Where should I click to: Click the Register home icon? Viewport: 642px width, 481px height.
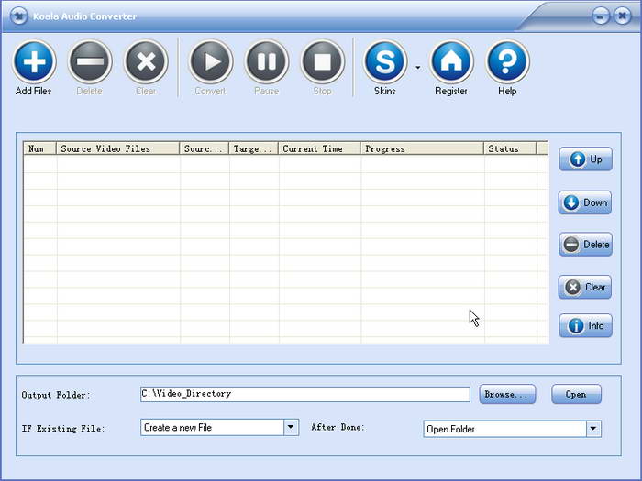pyautogui.click(x=451, y=62)
